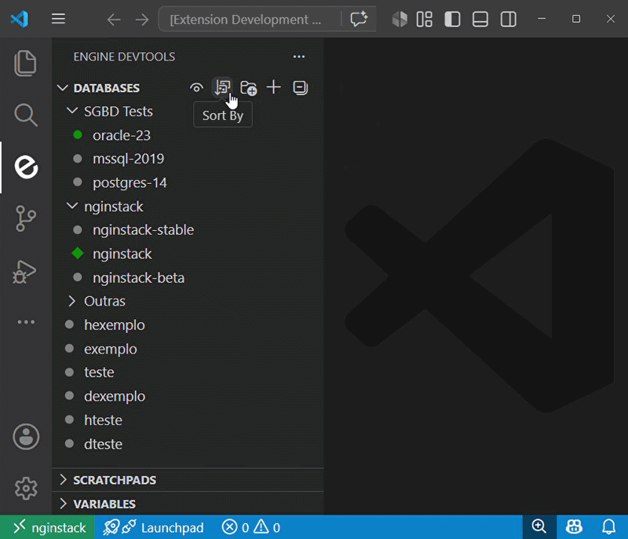Click the Extension Development command center box

[x=250, y=19]
